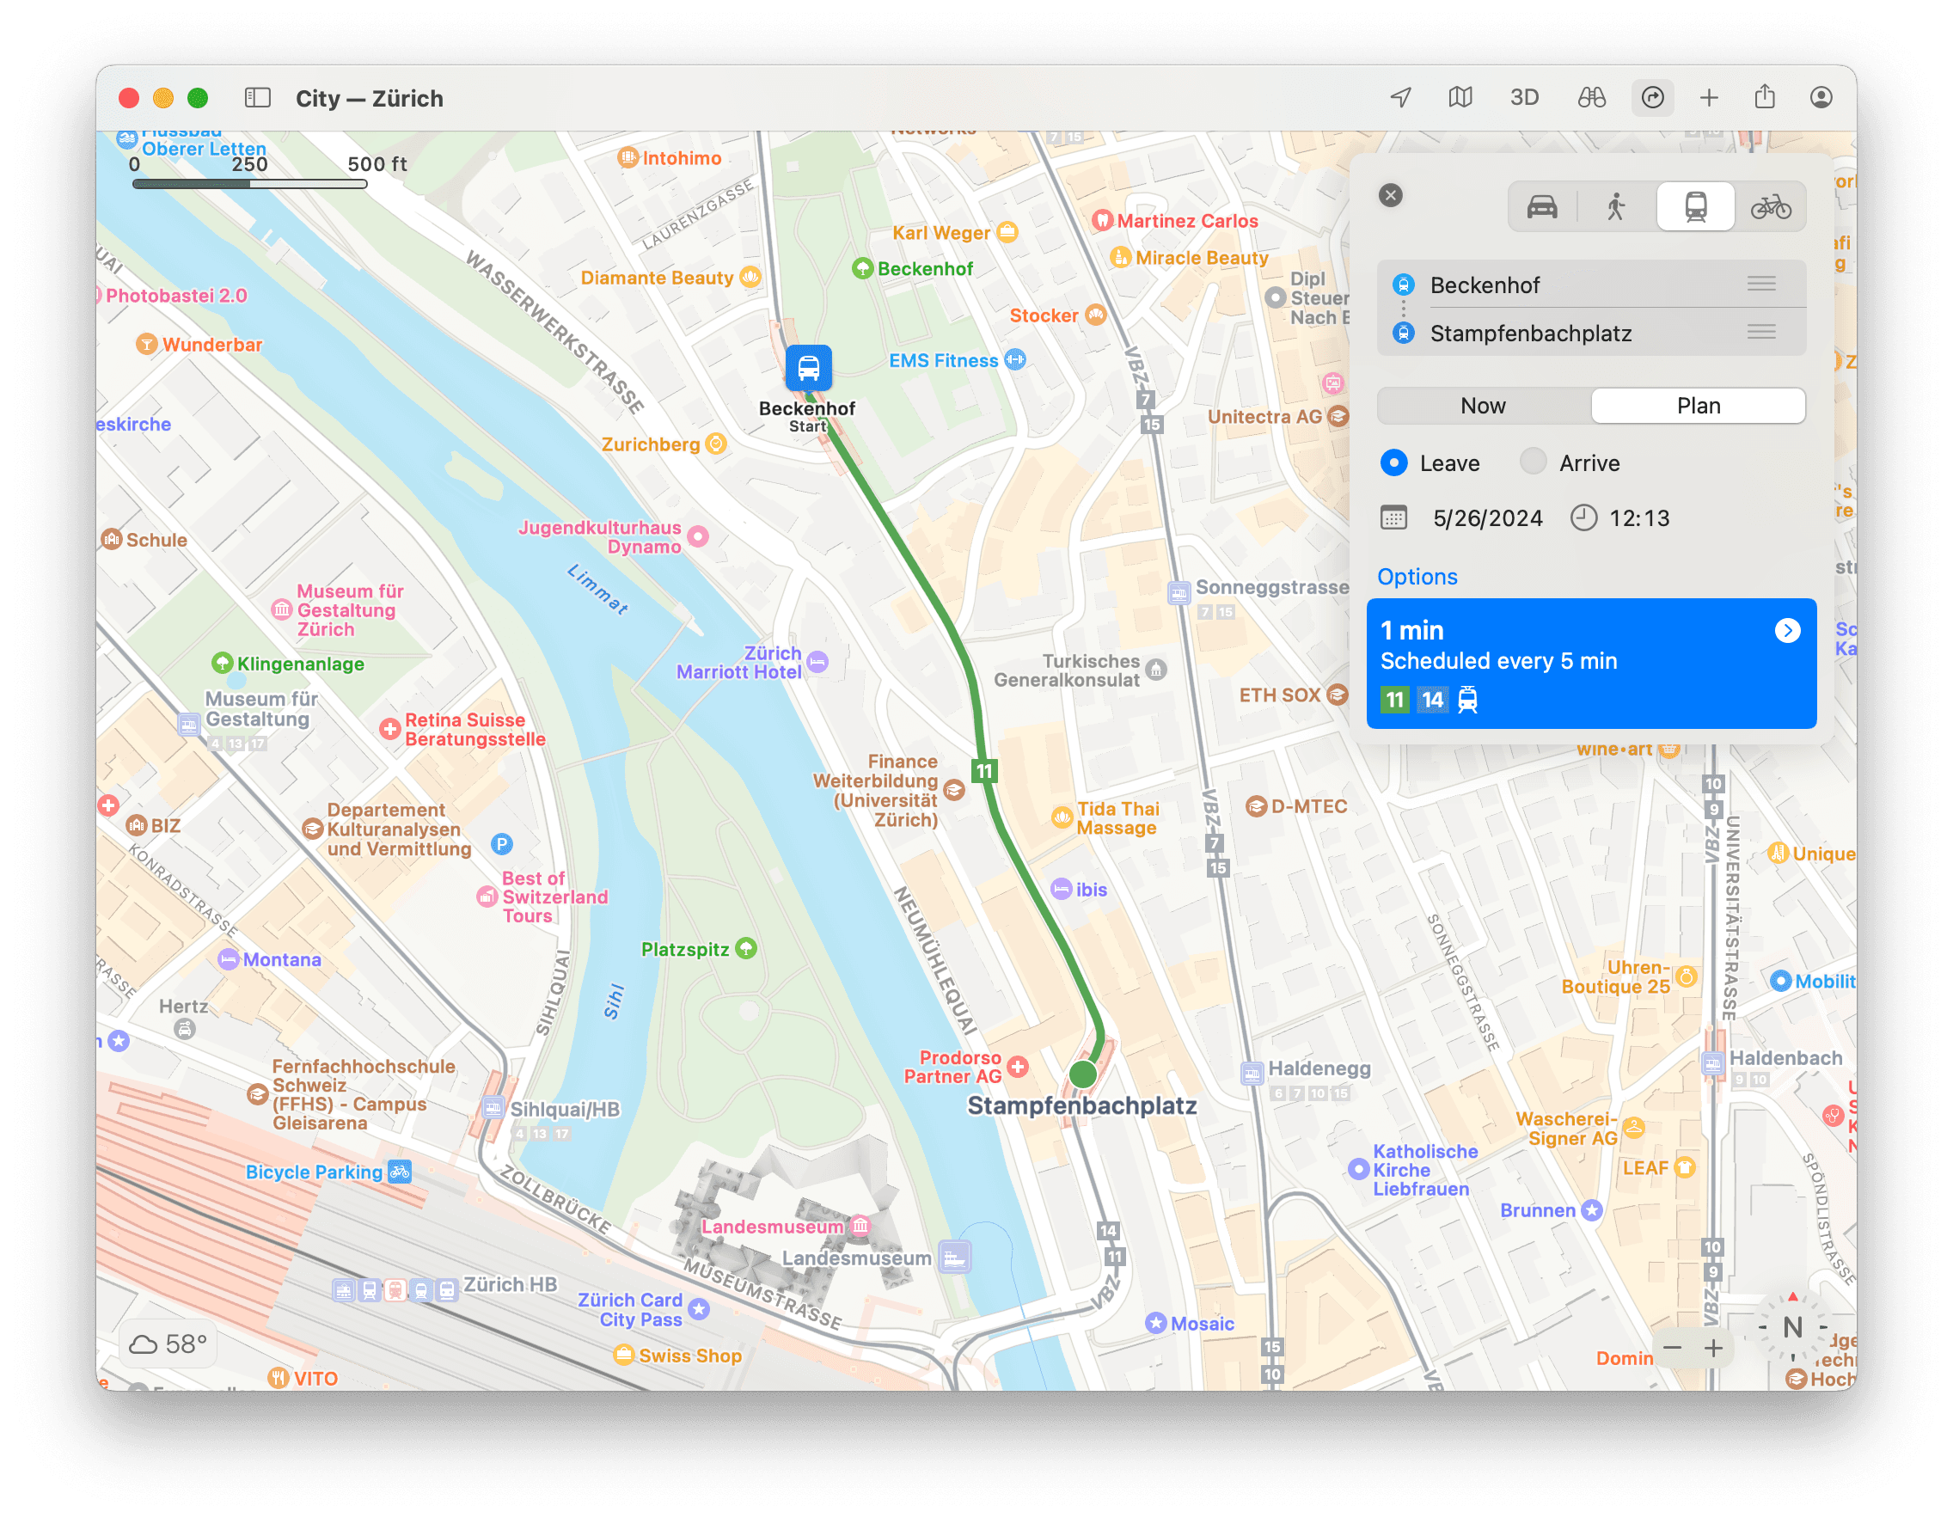Open the account profile icon
Viewport: 1953px width, 1518px height.
[1821, 97]
